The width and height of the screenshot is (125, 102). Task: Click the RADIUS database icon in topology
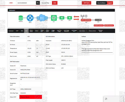point(21,18)
